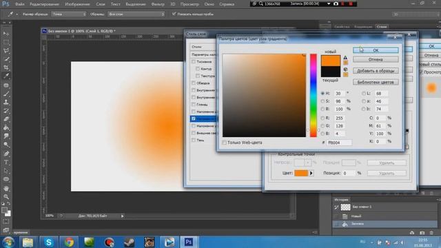Open the Слои menu
The height and width of the screenshot is (248, 441).
pyautogui.click(x=101, y=4)
